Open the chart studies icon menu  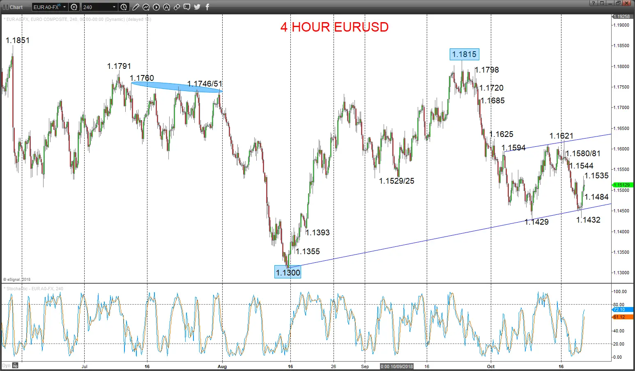pyautogui.click(x=146, y=7)
